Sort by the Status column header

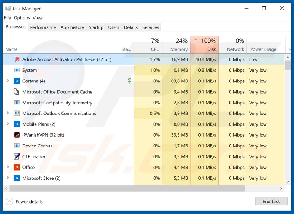[127, 45]
